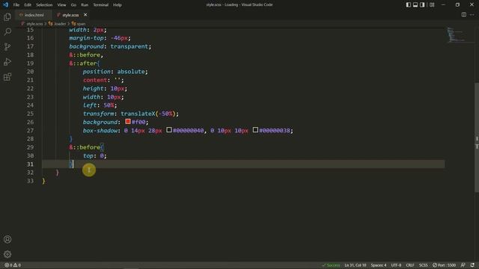The image size is (479, 269).
Task: Open the Selection menu
Action: [x=44, y=5]
